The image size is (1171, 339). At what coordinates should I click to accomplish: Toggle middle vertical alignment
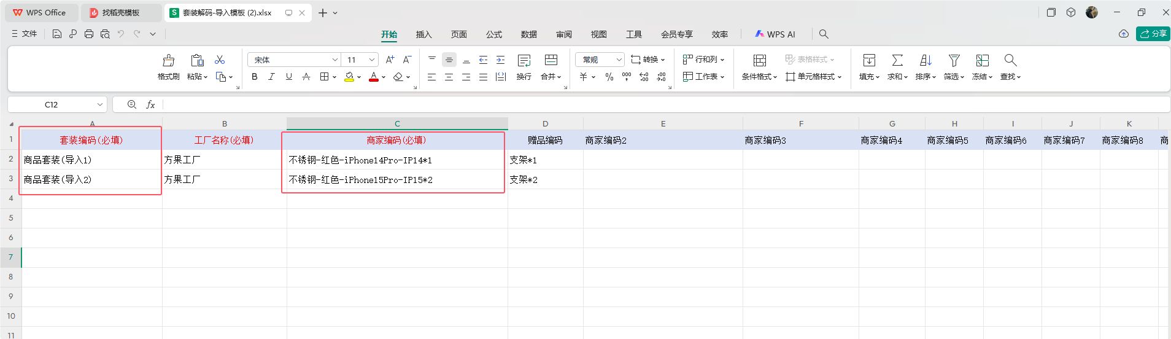point(449,60)
